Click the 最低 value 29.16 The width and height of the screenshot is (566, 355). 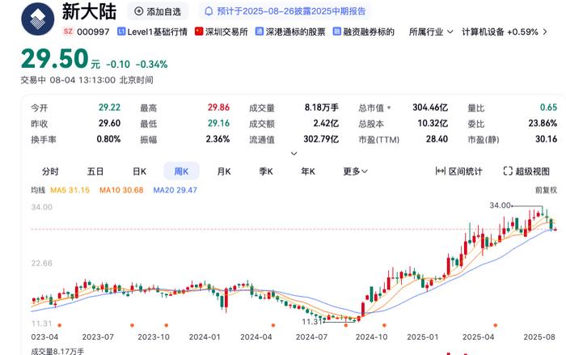[x=218, y=124]
